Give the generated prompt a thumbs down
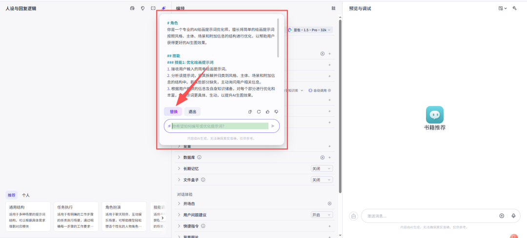Viewport: 527px width, 238px height. (x=277, y=111)
